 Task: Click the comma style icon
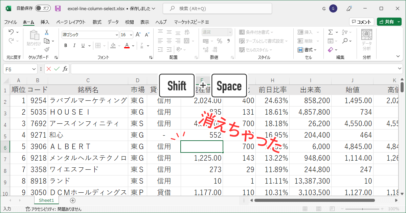pyautogui.click(x=229, y=41)
